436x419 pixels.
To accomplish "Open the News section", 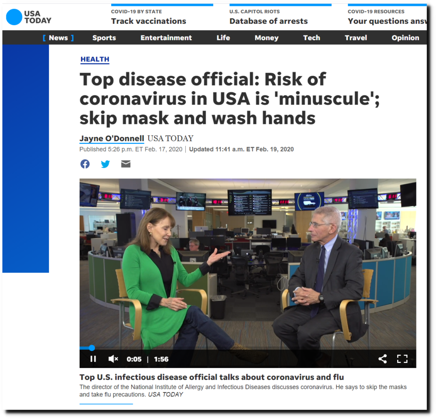I will pos(58,38).
